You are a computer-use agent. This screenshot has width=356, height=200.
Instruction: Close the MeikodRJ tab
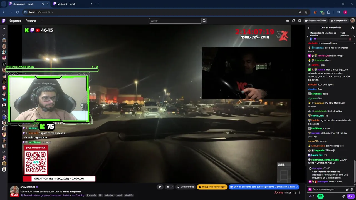[92, 4]
